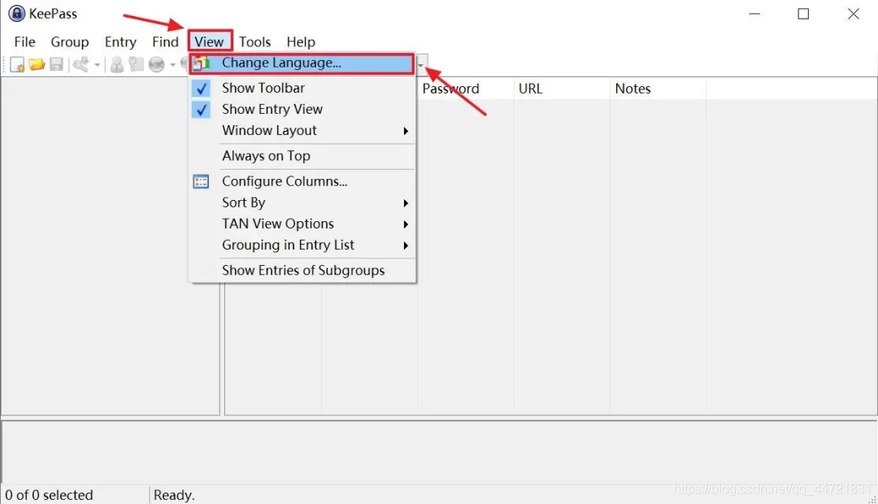Open the toolbar overflow dropdown arrow
The height and width of the screenshot is (504, 878).
point(421,65)
